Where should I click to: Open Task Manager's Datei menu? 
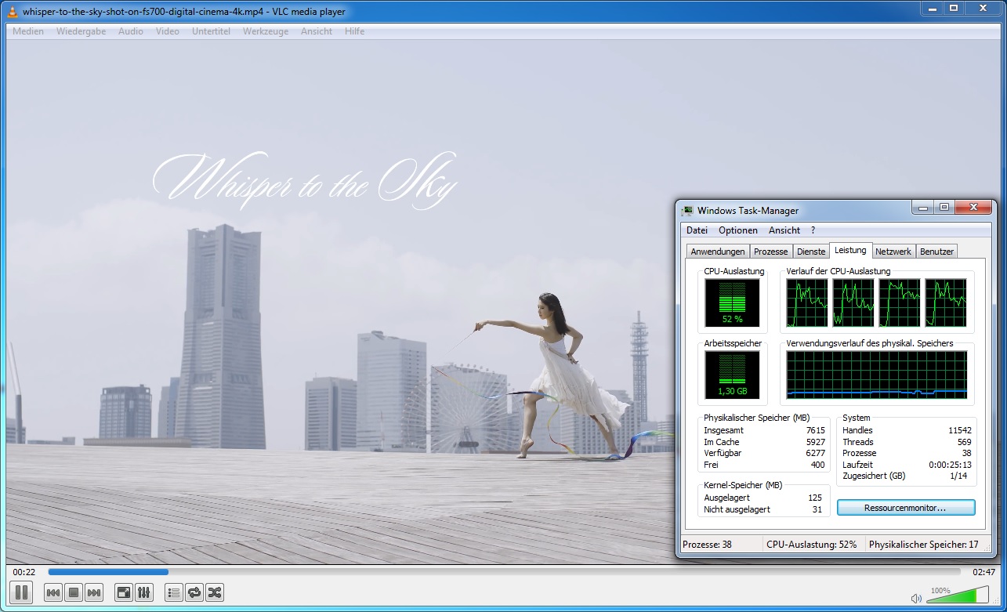click(697, 230)
